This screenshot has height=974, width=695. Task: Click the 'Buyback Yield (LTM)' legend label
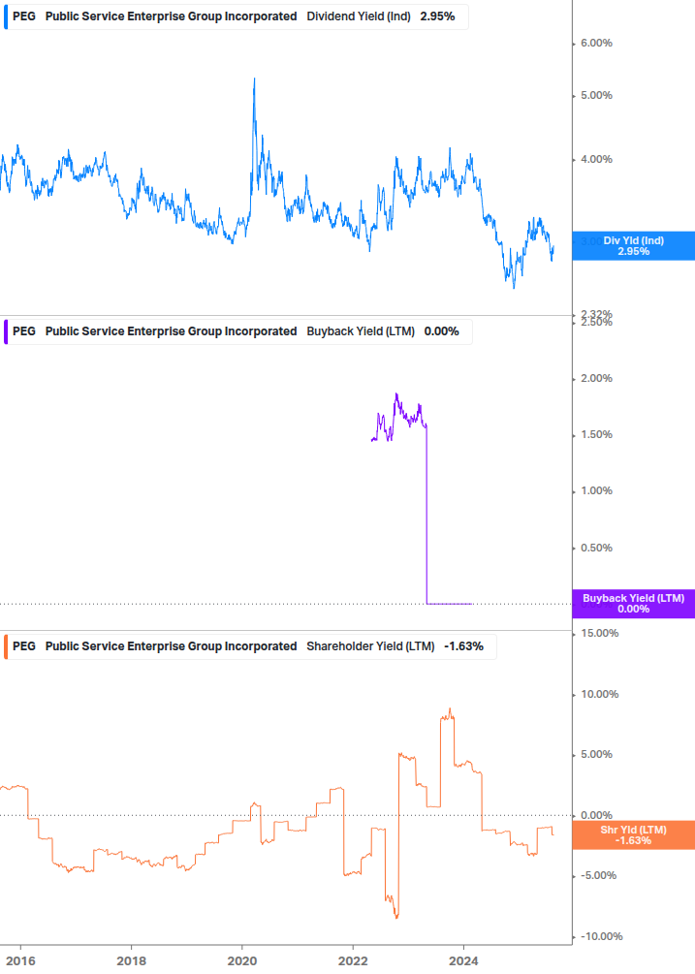[x=361, y=331]
